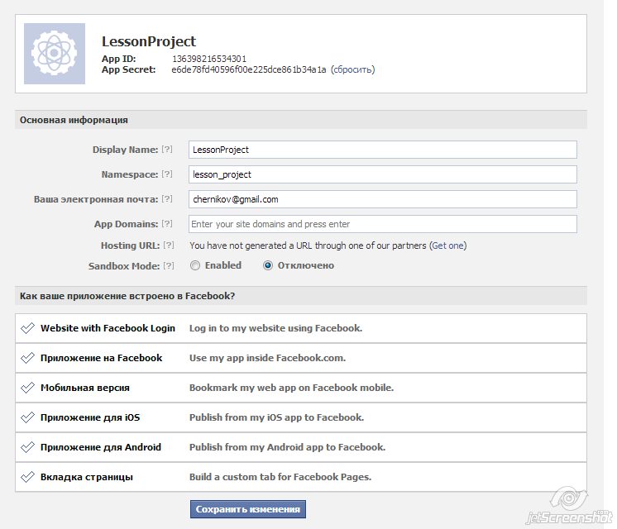The height and width of the screenshot is (529, 617).
Task: Select the Sandbox Mode Enabled radio button
Action: (195, 266)
